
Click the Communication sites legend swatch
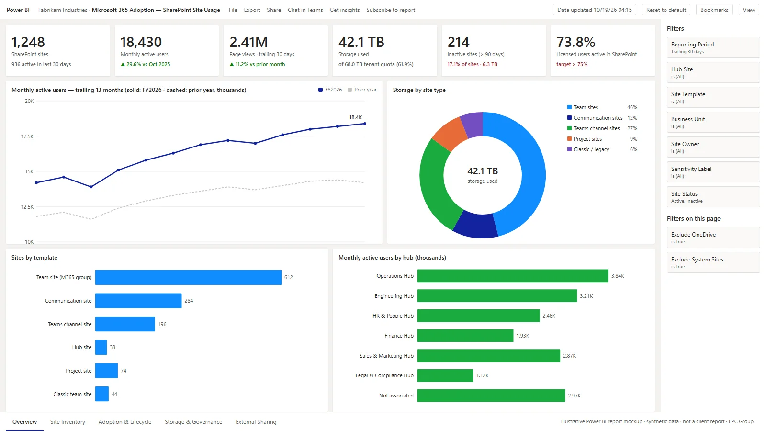(569, 118)
